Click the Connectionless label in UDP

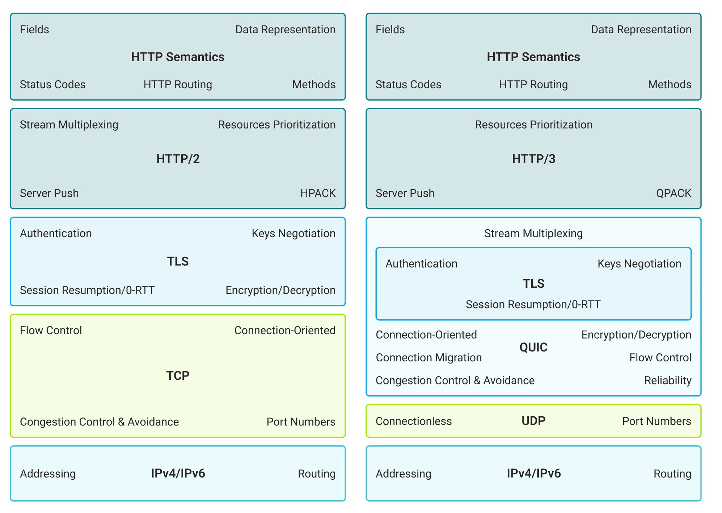click(414, 421)
